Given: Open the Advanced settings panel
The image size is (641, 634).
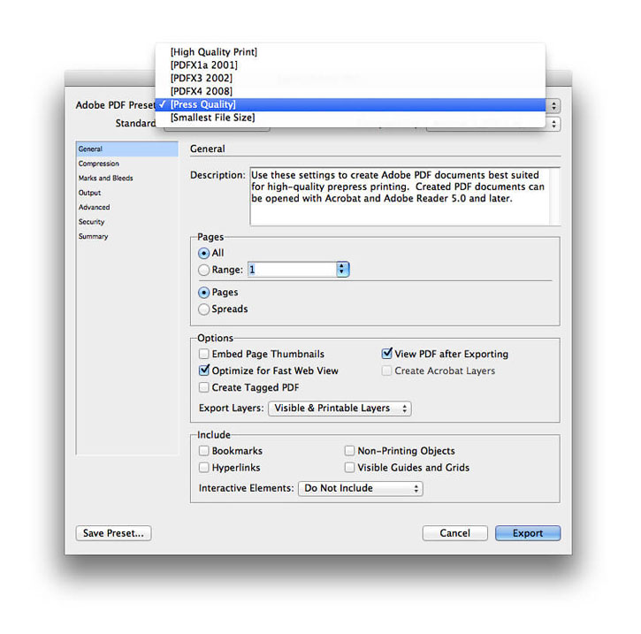Looking at the screenshot, I should coord(127,207).
